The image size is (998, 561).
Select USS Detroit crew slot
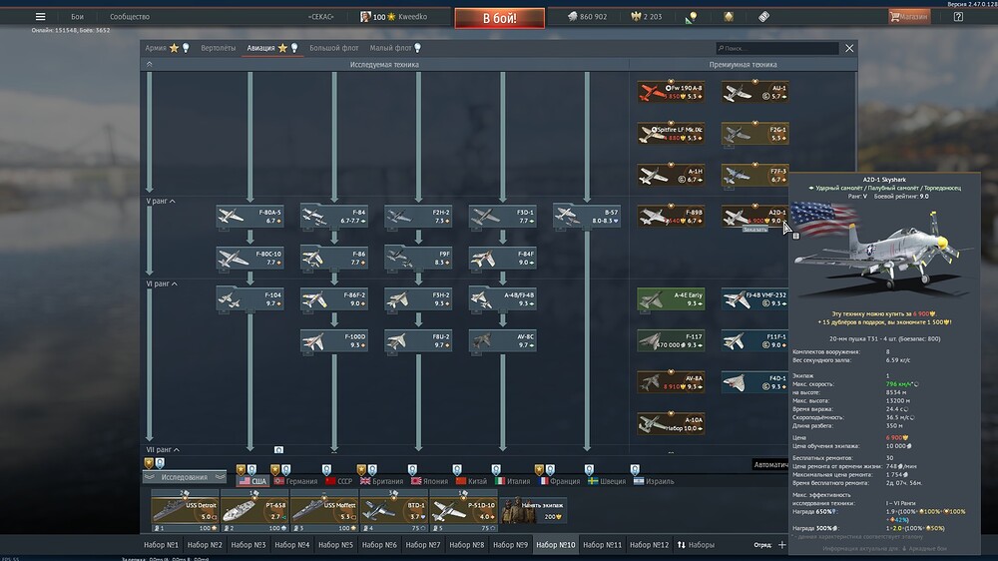[x=185, y=511]
